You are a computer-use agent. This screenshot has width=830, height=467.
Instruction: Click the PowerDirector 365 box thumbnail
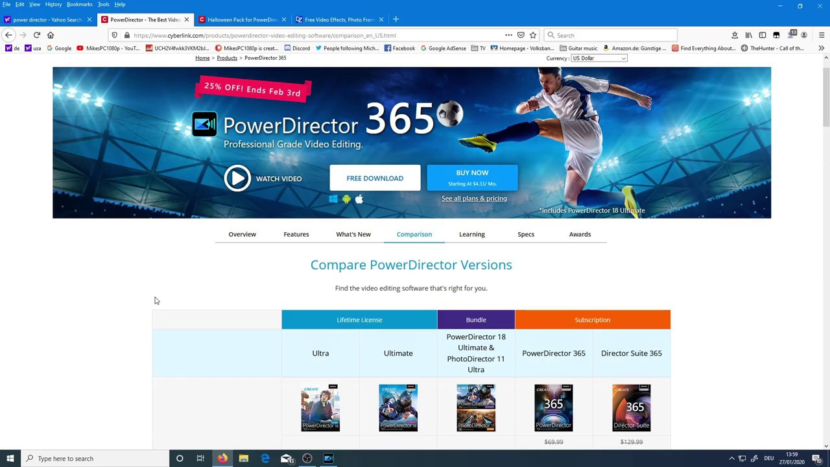554,408
